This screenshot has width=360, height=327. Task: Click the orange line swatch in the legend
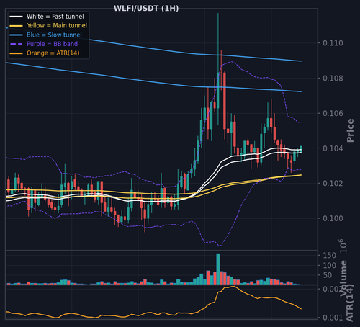[16, 53]
